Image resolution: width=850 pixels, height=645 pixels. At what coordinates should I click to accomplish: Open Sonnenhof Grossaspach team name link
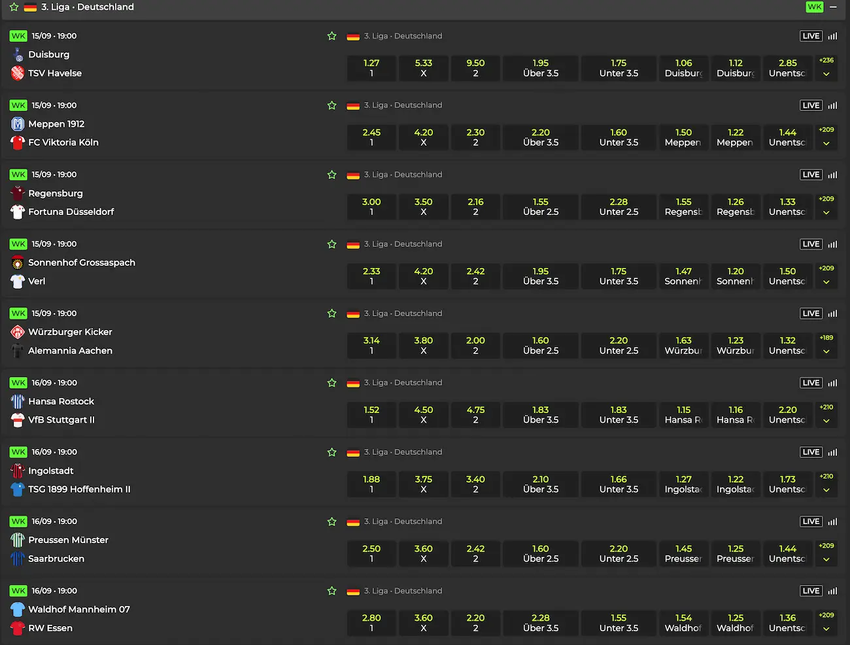coord(82,263)
